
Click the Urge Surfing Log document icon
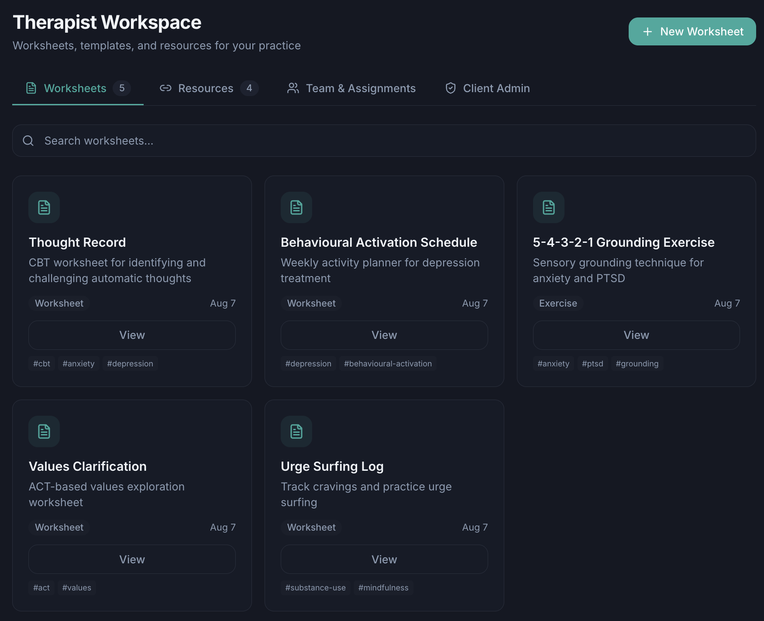(296, 431)
